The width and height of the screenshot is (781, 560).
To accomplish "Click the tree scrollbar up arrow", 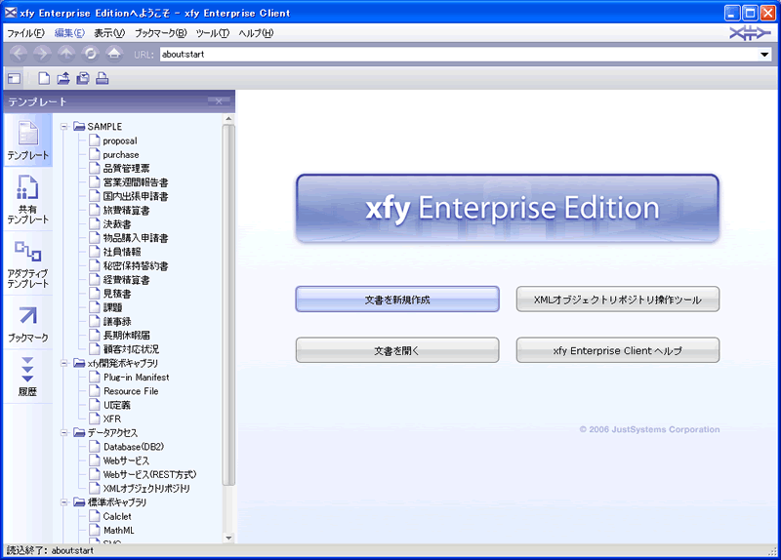I will pyautogui.click(x=228, y=119).
